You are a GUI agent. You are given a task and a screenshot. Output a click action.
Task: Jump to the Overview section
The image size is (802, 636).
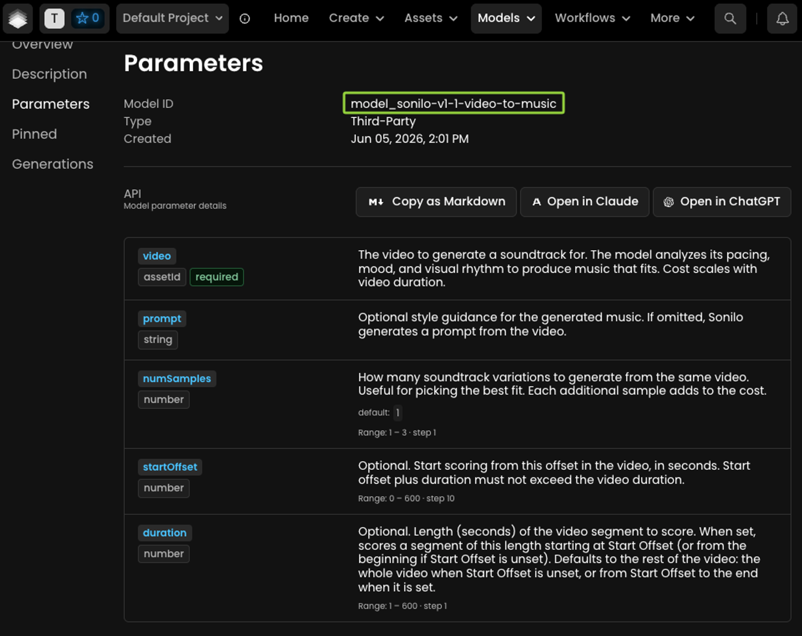43,45
